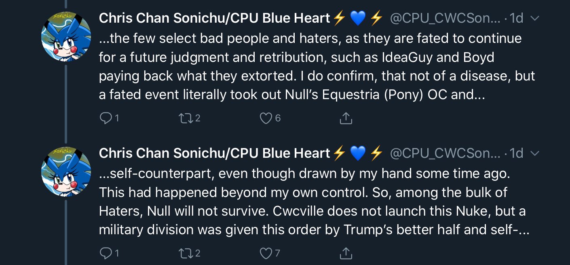
Task: Open display name on second tweet
Action: (214, 153)
